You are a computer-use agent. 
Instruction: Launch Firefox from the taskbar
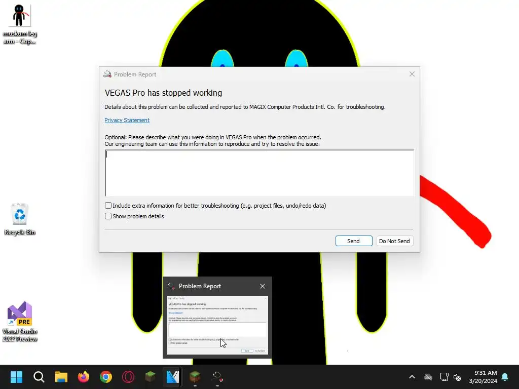point(84,377)
